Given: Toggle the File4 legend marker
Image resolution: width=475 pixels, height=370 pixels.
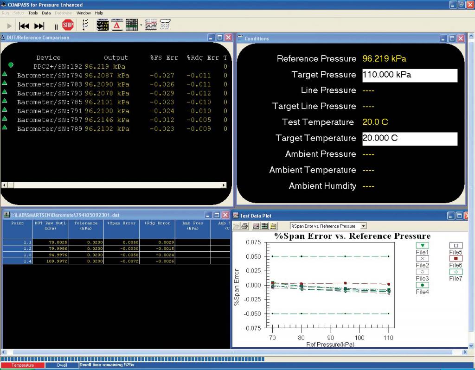Looking at the screenshot, I should [422, 285].
